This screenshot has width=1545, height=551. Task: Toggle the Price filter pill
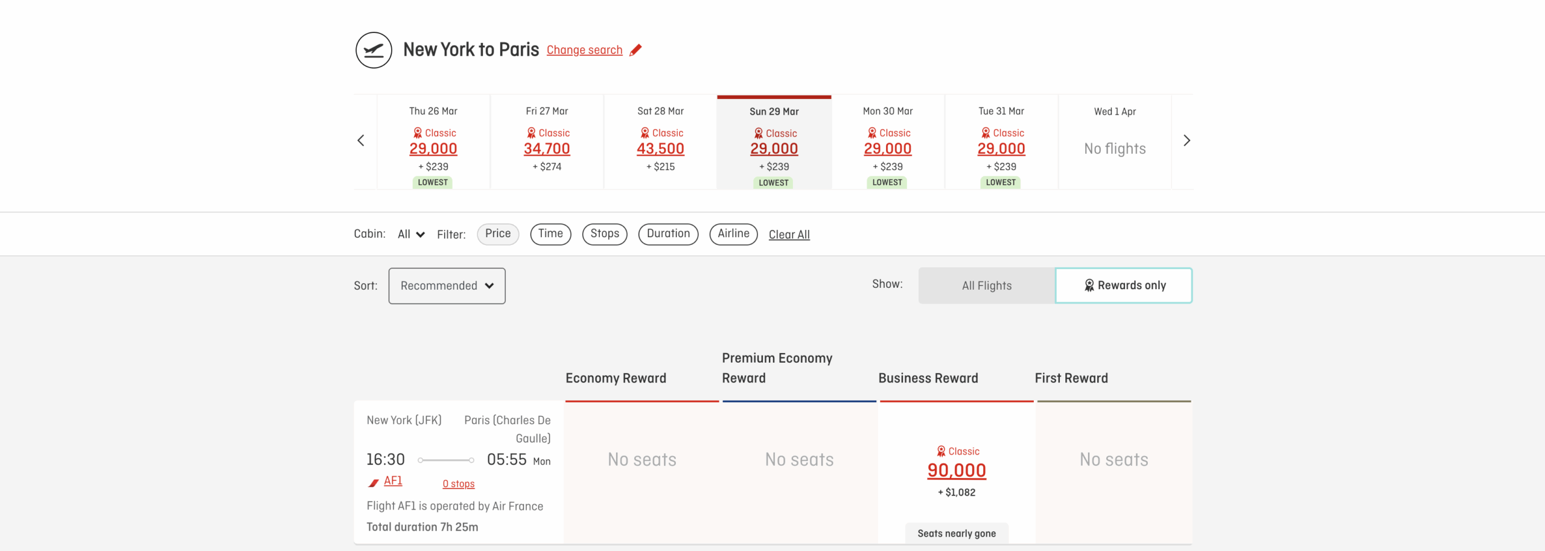point(498,234)
